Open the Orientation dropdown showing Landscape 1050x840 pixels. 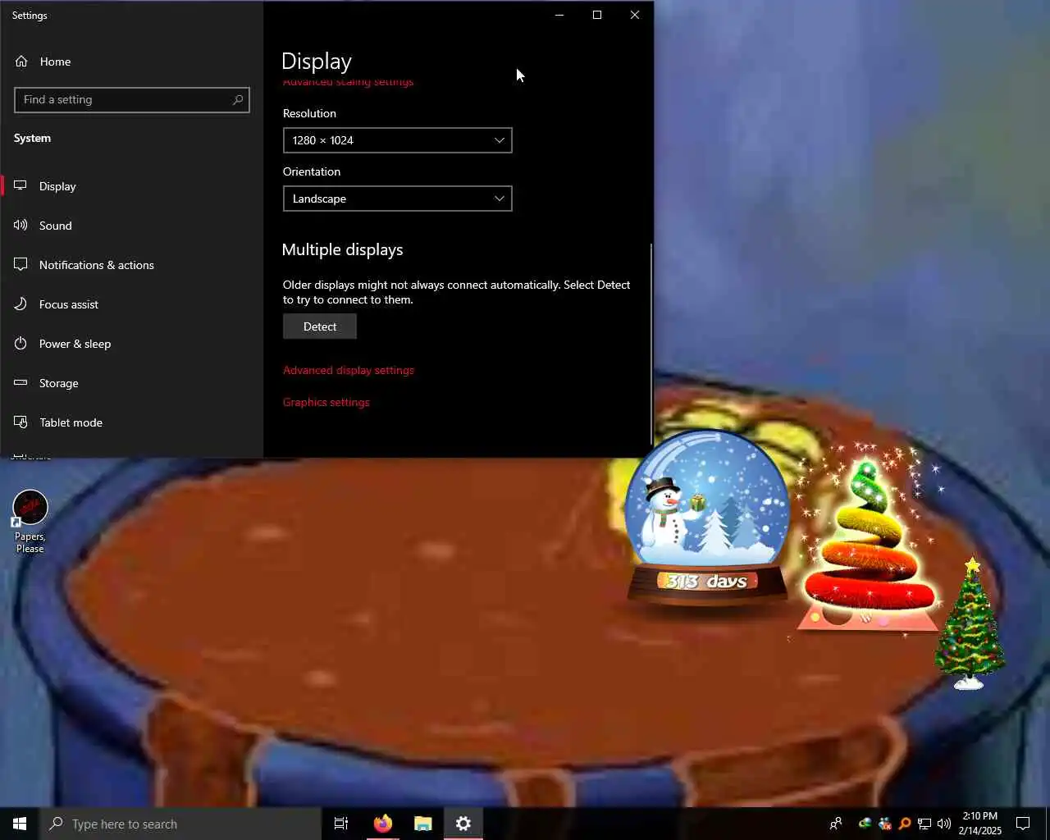pyautogui.click(x=397, y=199)
